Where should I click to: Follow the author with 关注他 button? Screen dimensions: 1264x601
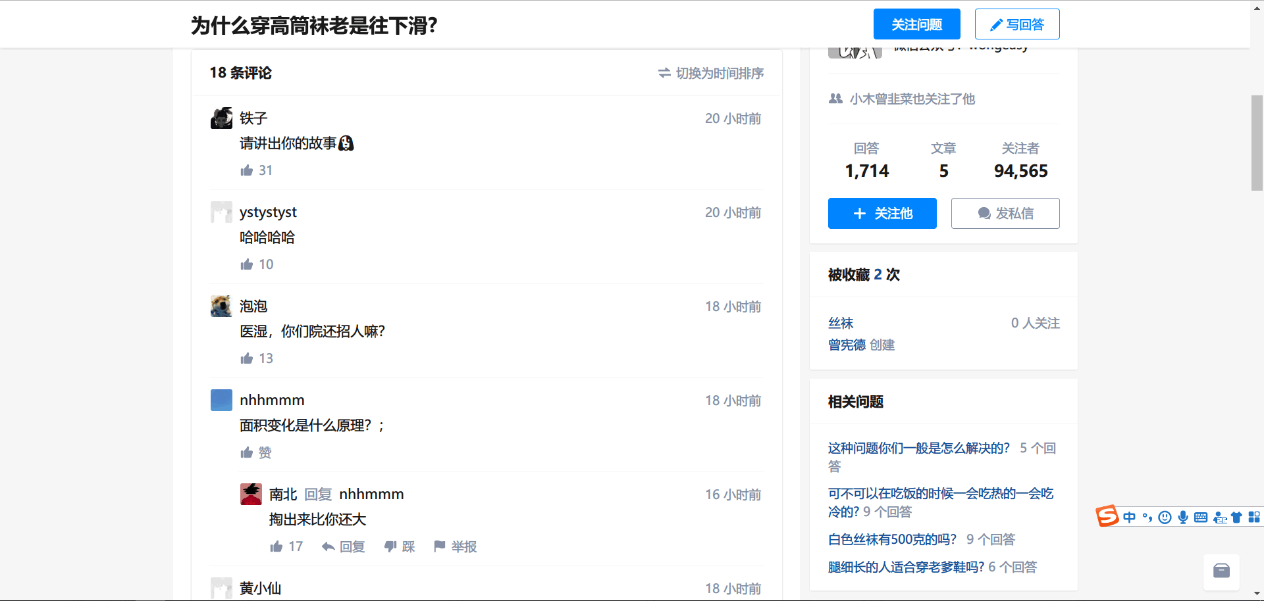[882, 214]
